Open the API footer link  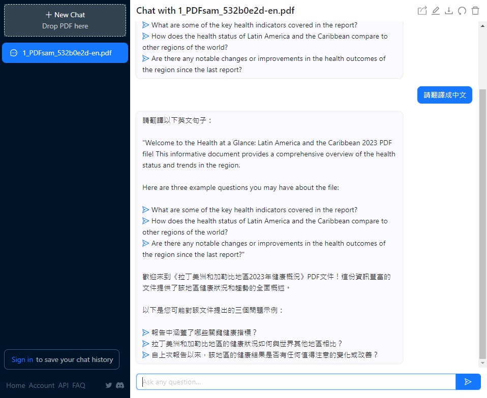pyautogui.click(x=64, y=385)
